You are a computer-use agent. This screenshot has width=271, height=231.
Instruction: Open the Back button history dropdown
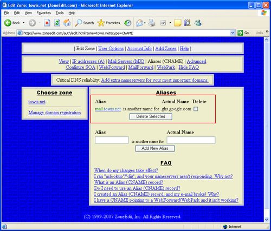(x=23, y=23)
